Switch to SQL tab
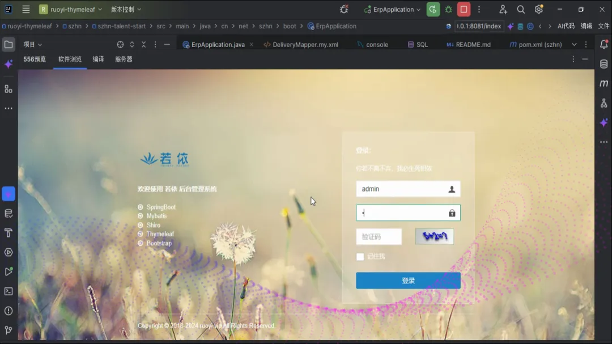 click(x=418, y=45)
